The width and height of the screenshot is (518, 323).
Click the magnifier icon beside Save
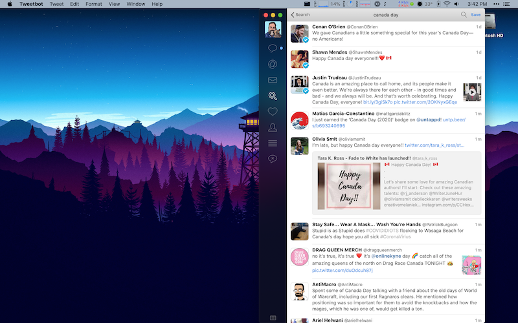464,14
